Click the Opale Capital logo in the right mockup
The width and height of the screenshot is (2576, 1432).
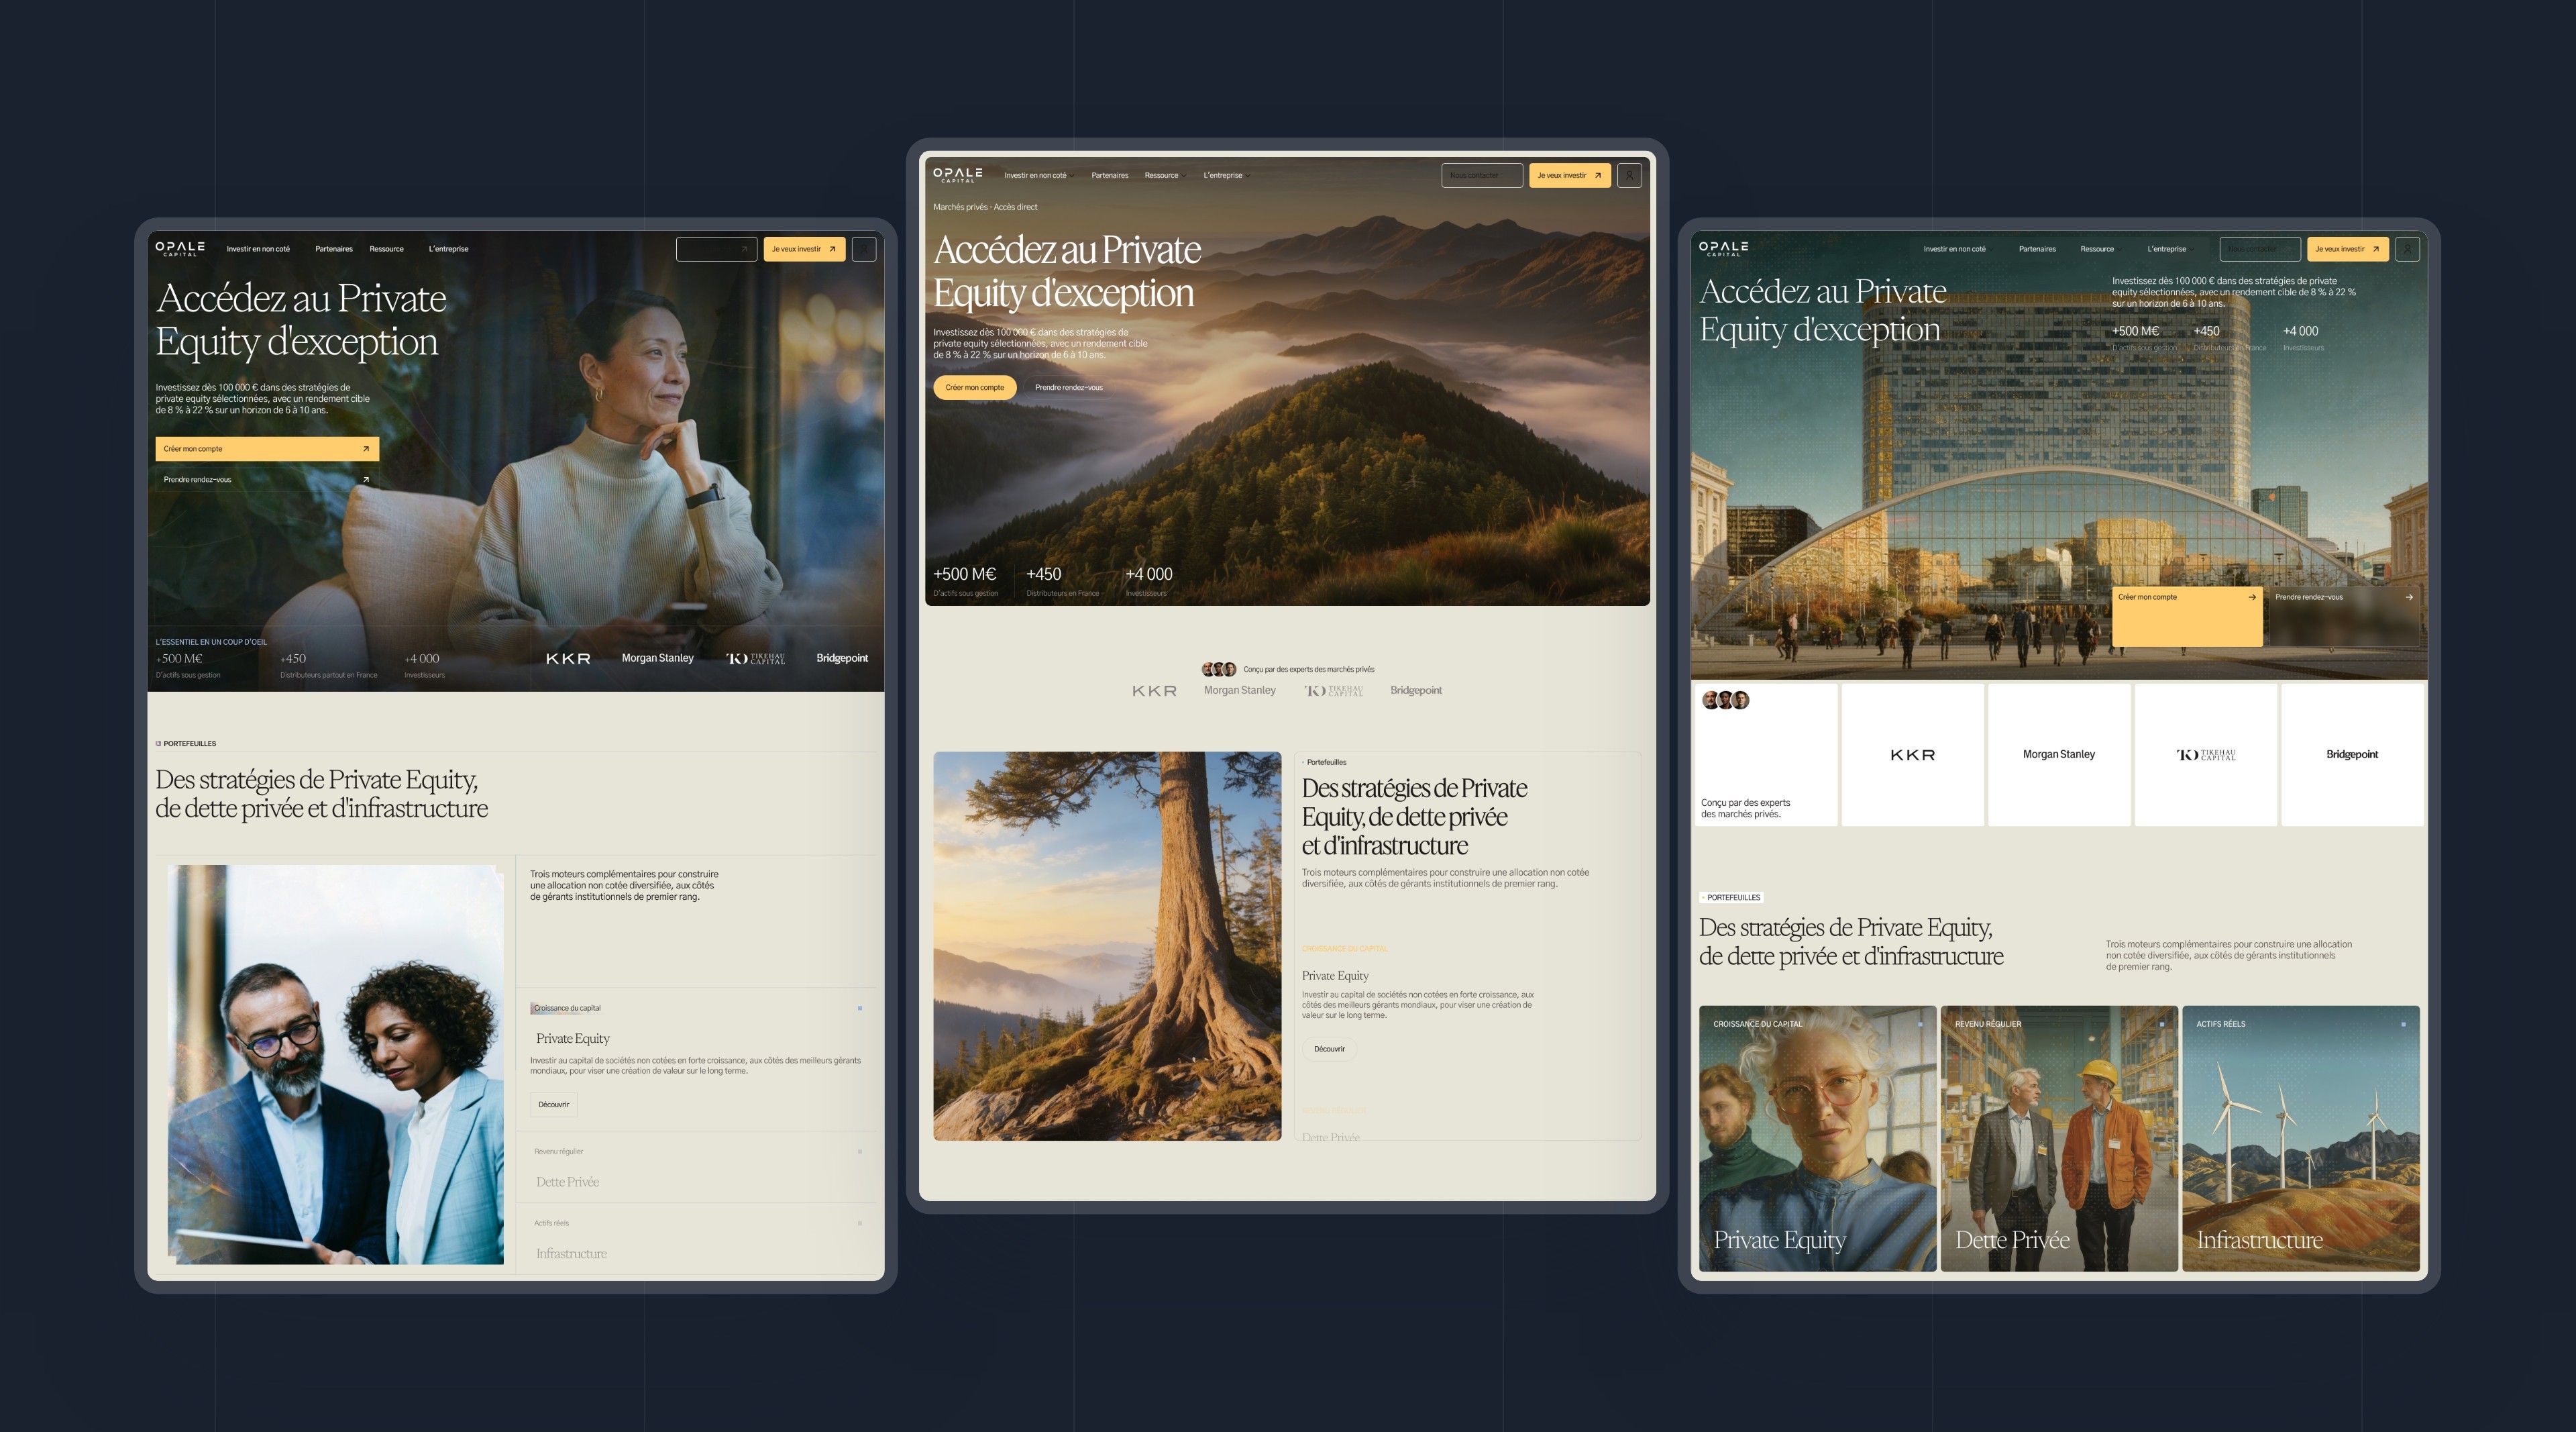pyautogui.click(x=1724, y=249)
